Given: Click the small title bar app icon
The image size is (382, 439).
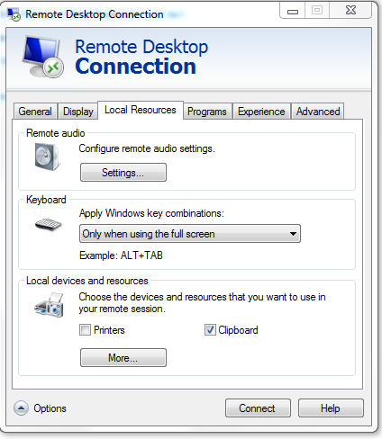Looking at the screenshot, I should point(14,14).
